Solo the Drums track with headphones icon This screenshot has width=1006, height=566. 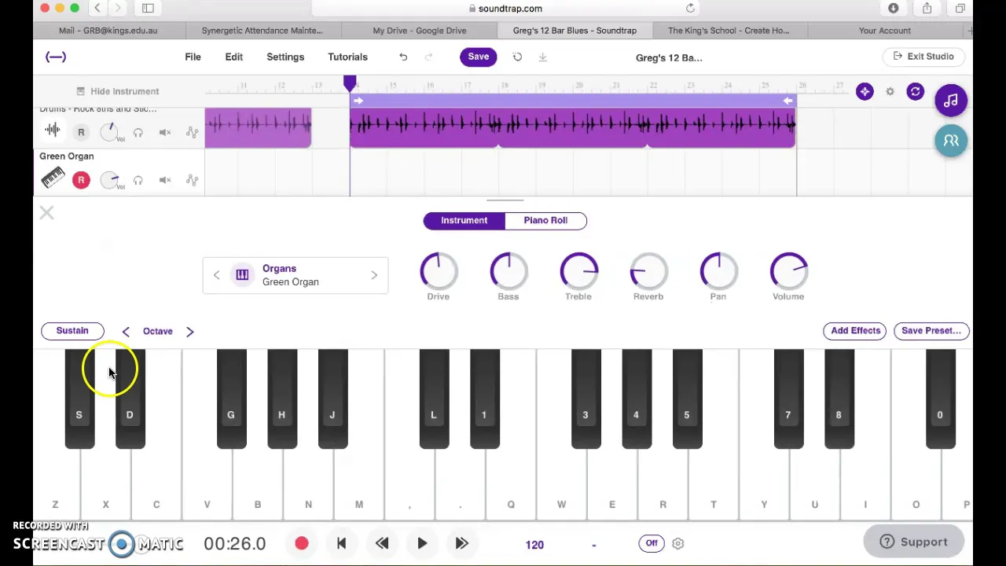tap(138, 132)
